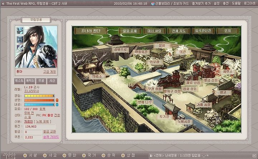Expand the chat window icon at bottom right
The width and height of the screenshot is (258, 159).
254,155
